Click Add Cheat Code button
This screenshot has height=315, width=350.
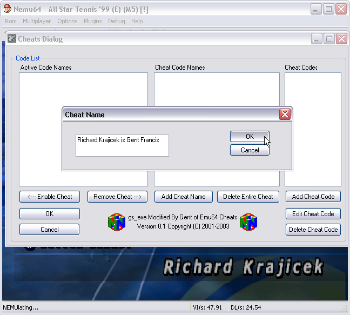click(313, 197)
